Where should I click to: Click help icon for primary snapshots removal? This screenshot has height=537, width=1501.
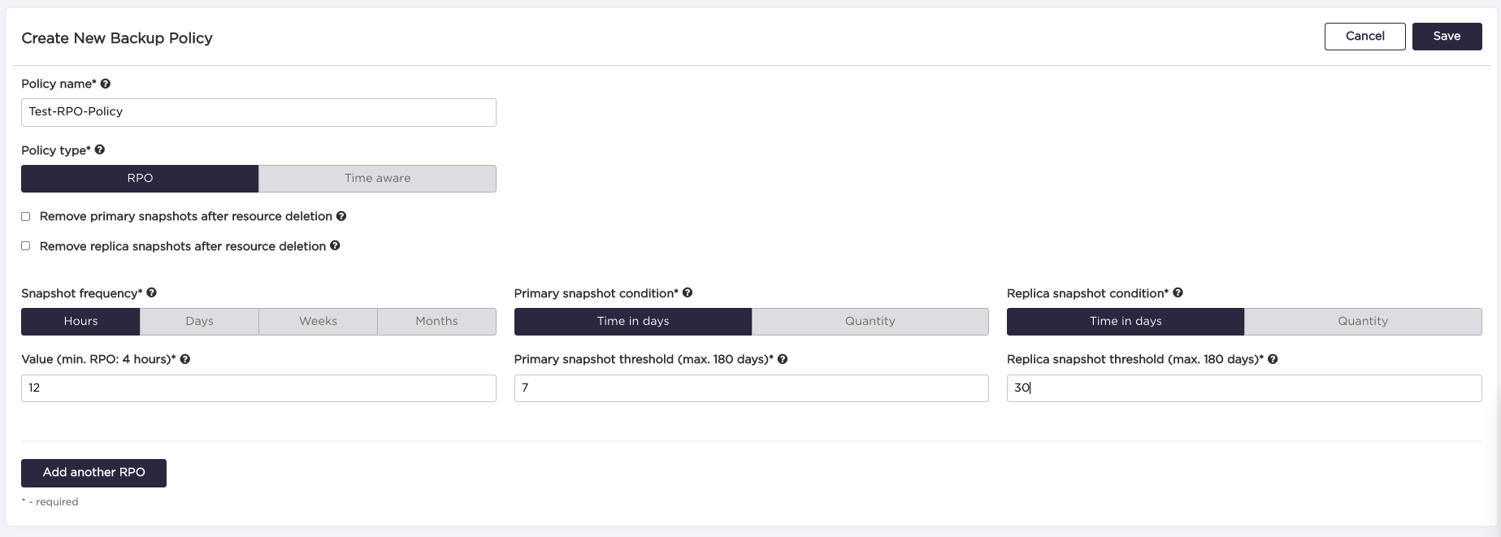(341, 216)
